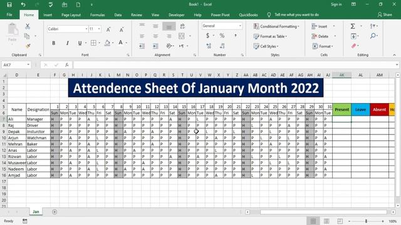The width and height of the screenshot is (401, 225).
Task: Merge and center the cells
Action: point(182,36)
